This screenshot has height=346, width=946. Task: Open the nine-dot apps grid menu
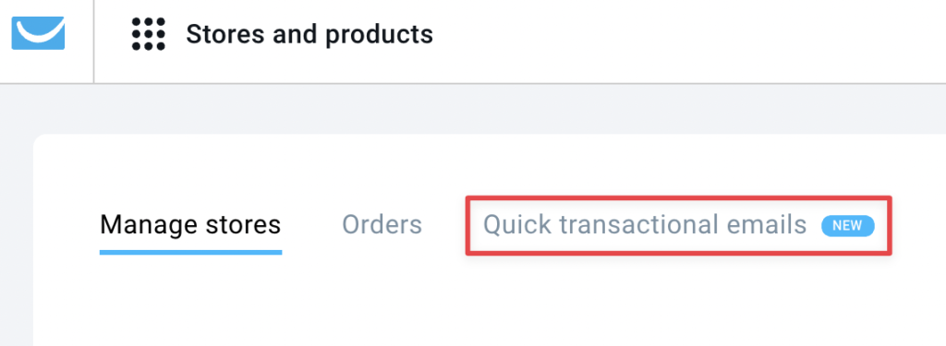pos(149,34)
